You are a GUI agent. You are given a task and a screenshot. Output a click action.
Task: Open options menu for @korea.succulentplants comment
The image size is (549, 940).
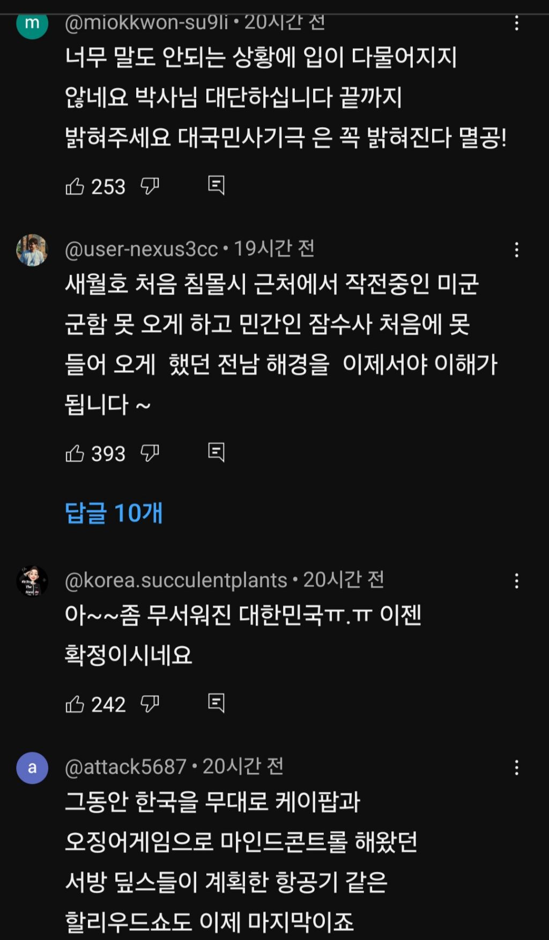pos(516,581)
